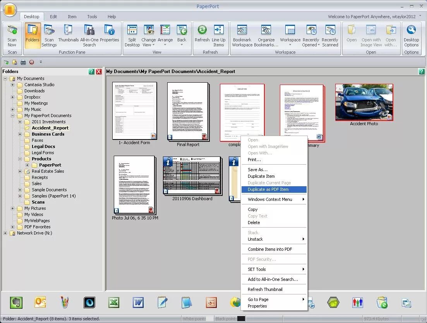
Task: Click the Microsoft Word icon in Send To bar
Action: [x=138, y=302]
